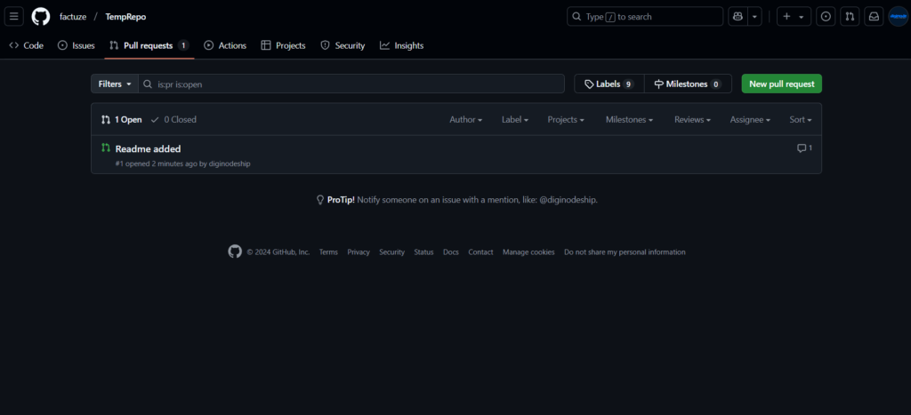Focus the is:pr is:open search field
This screenshot has height=415, width=911.
coord(356,84)
